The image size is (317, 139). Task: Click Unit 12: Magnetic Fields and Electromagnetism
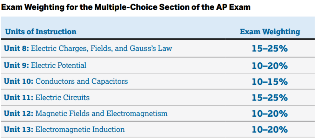pyautogui.click(x=86, y=113)
